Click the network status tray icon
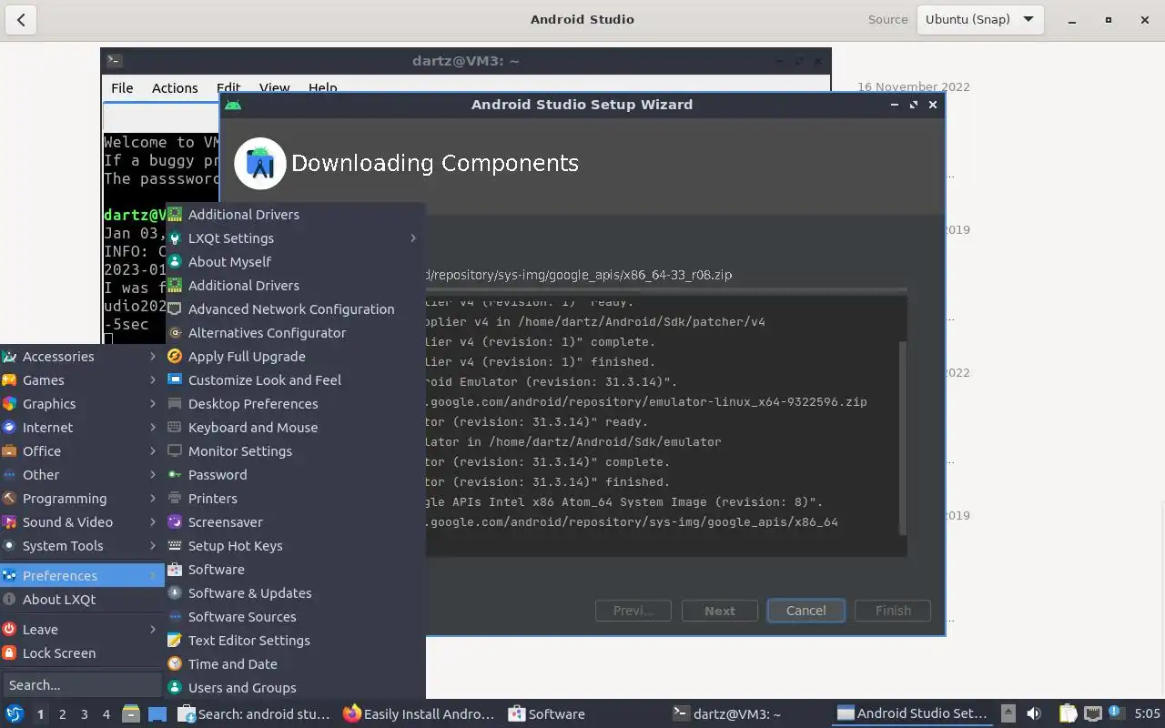 tap(1093, 713)
